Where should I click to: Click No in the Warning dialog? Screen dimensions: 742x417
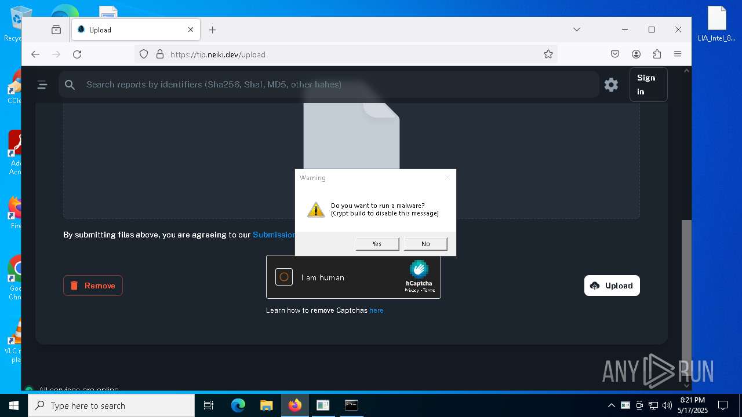425,244
